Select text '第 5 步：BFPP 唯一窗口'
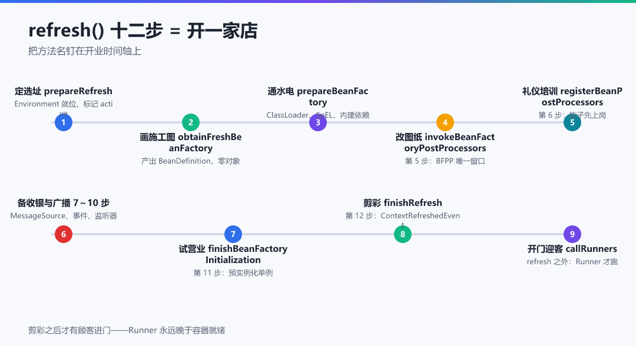The height and width of the screenshot is (346, 636). coord(445,161)
